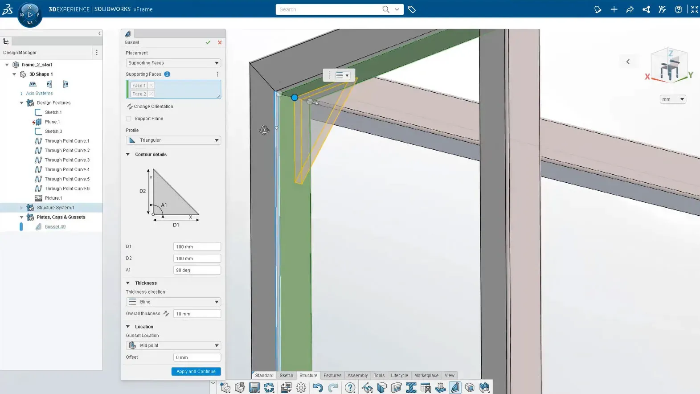Click the Design Manager tree icon
Screen dimensions: 700x394
[6, 41]
